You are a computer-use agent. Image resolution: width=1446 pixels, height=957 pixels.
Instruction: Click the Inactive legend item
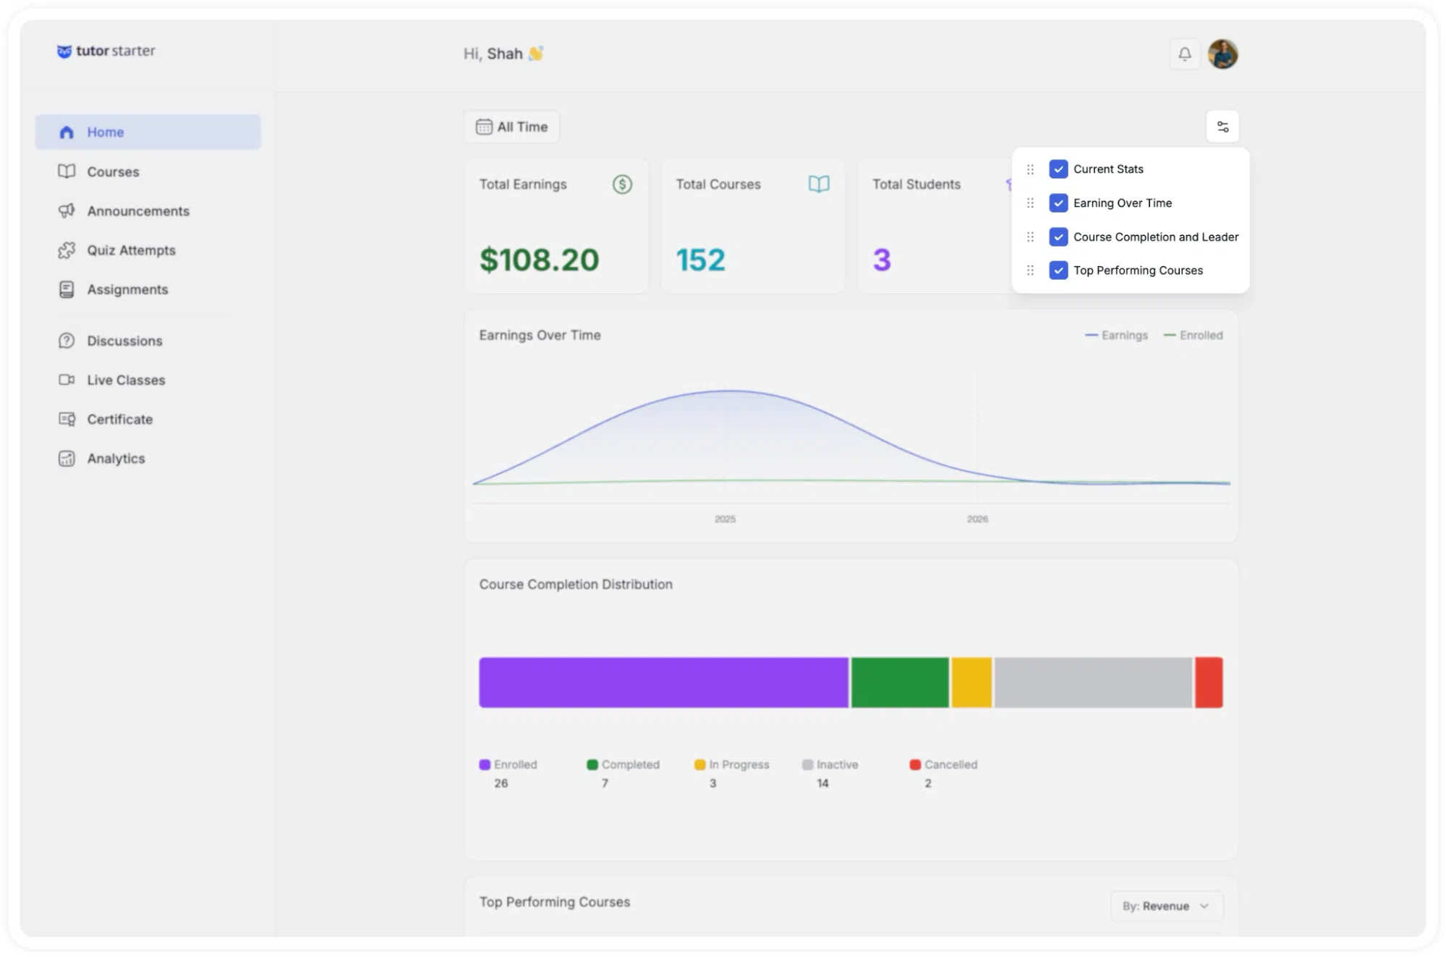pyautogui.click(x=830, y=773)
